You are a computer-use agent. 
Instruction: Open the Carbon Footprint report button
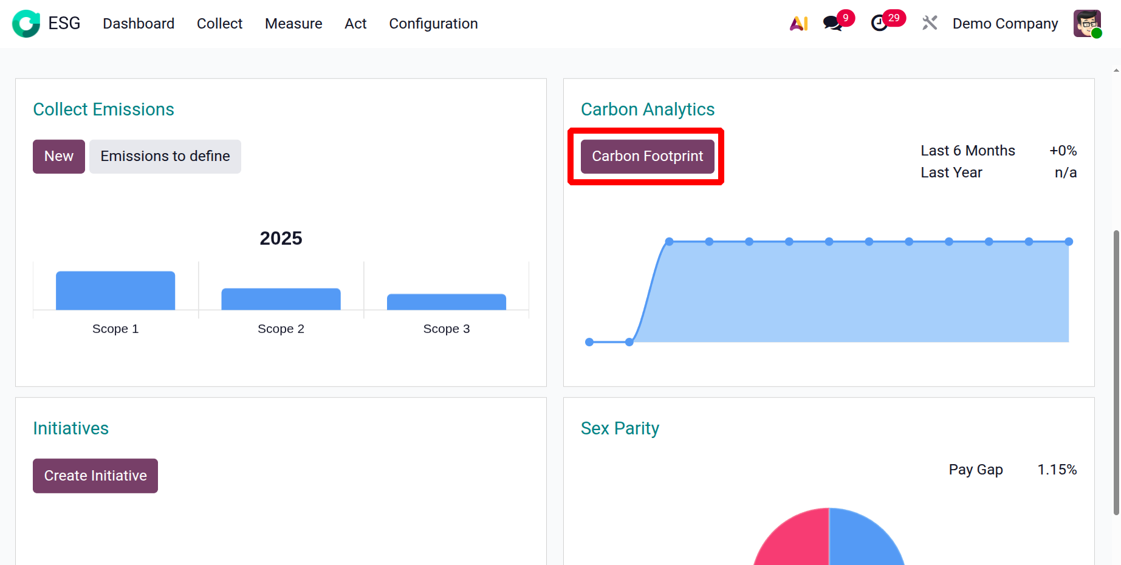click(648, 157)
